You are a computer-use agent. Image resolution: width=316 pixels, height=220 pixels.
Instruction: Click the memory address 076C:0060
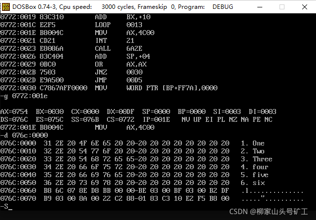18,190
